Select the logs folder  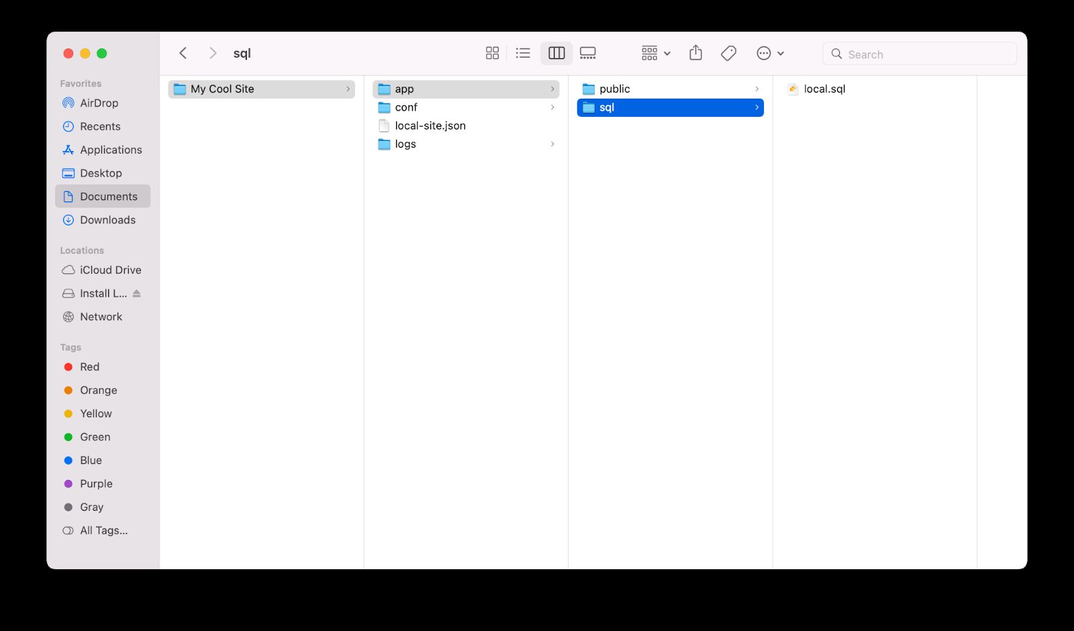466,144
